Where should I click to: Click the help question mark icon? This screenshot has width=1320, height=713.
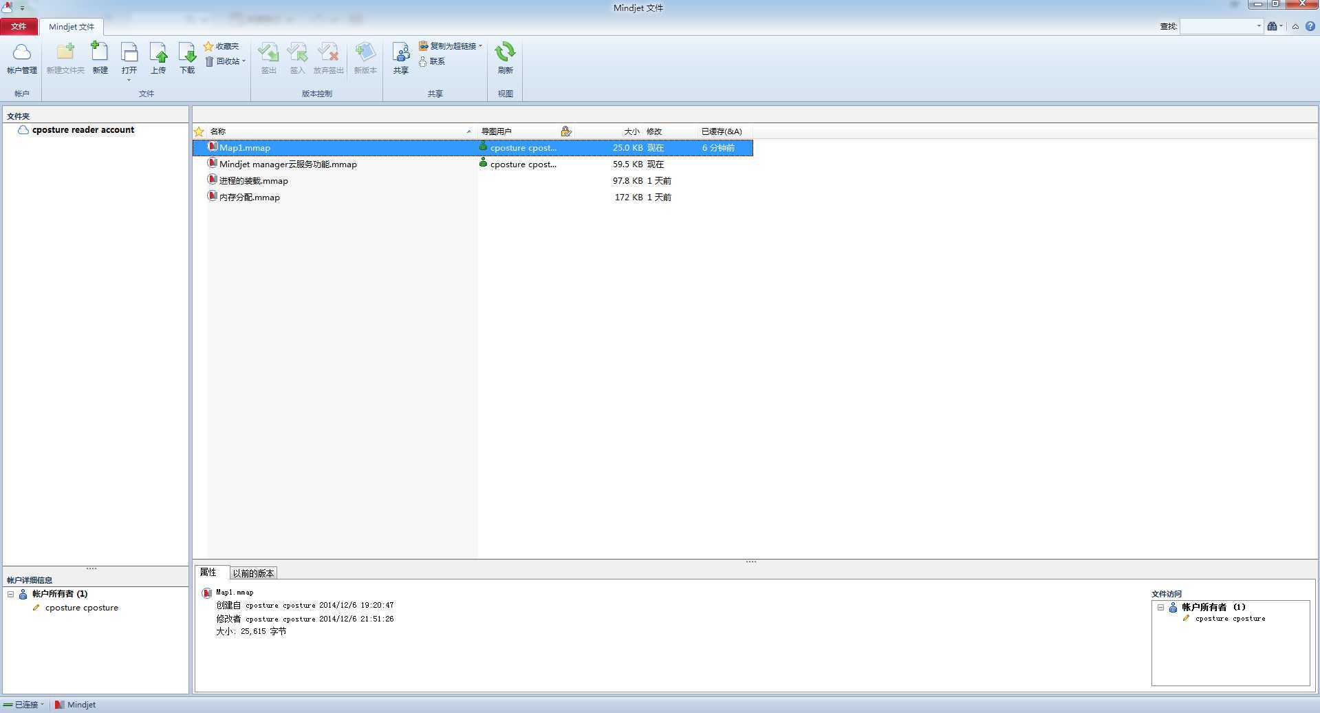click(x=1310, y=26)
